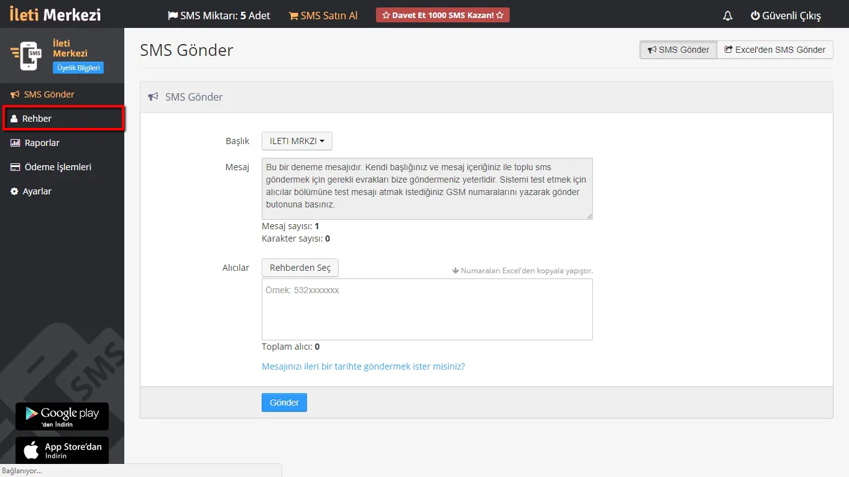Viewport: 849px width, 477px height.
Task: Click Güvenli Çıkış to log out
Action: [x=786, y=16]
